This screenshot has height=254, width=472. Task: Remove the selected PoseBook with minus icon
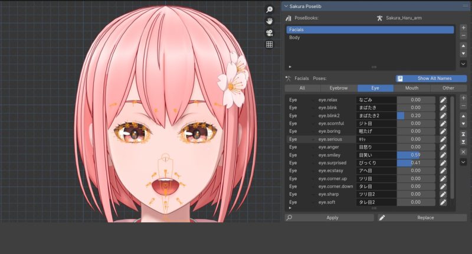(x=463, y=35)
